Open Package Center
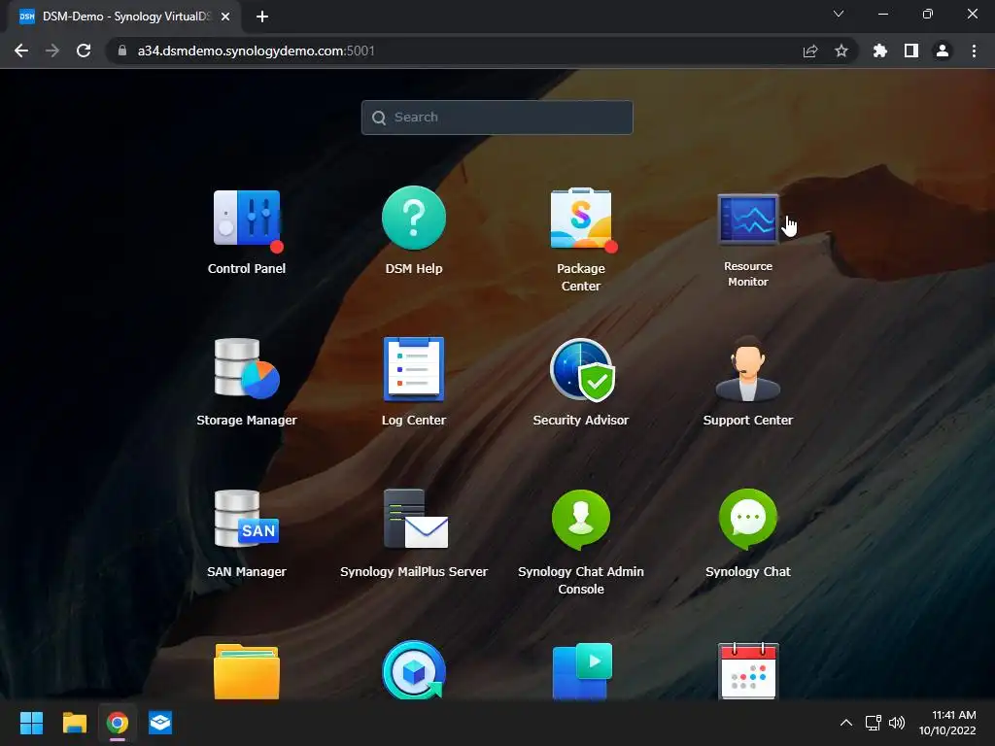Image resolution: width=995 pixels, height=746 pixels. [x=581, y=219]
